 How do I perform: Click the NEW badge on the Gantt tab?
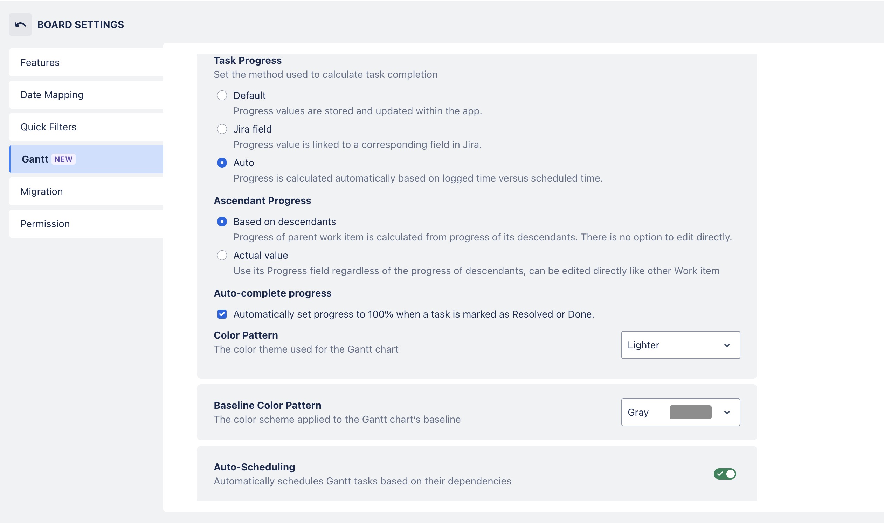63,159
